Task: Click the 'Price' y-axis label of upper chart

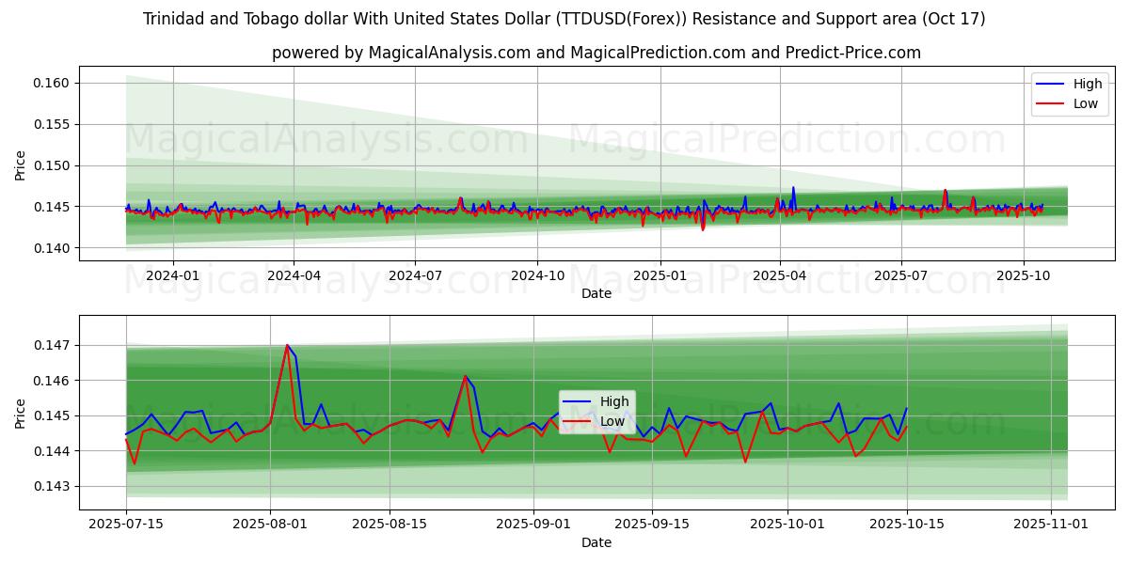Action: point(21,165)
